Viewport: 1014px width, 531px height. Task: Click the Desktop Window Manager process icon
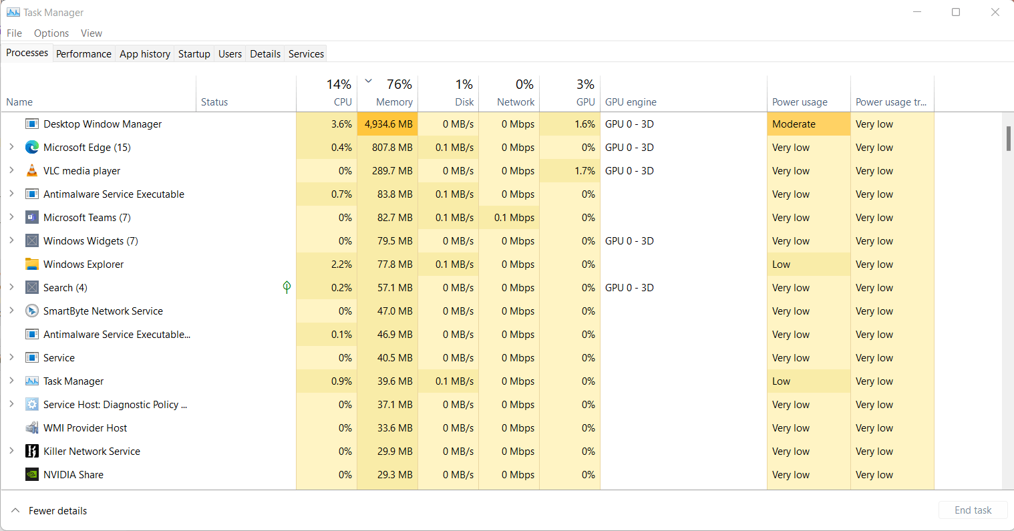[x=31, y=124]
